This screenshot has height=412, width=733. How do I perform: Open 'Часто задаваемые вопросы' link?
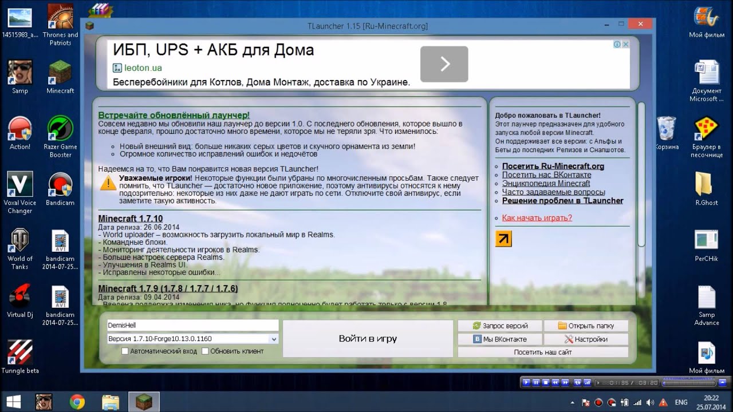[553, 192]
